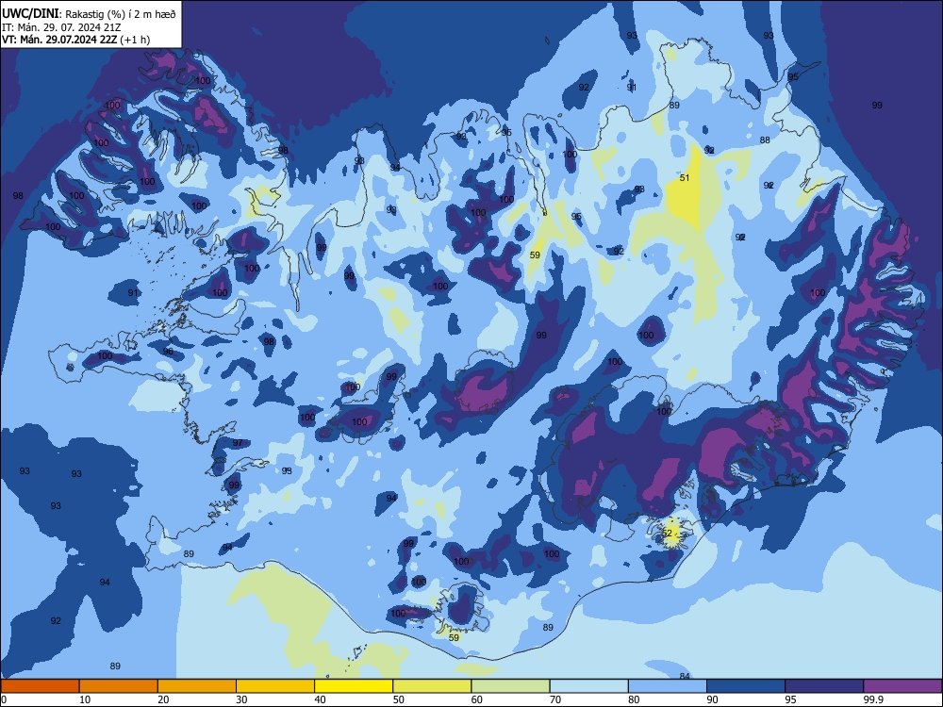The height and width of the screenshot is (707, 943).
Task: Click the legend tick label '99.9'
Action: [x=873, y=699]
